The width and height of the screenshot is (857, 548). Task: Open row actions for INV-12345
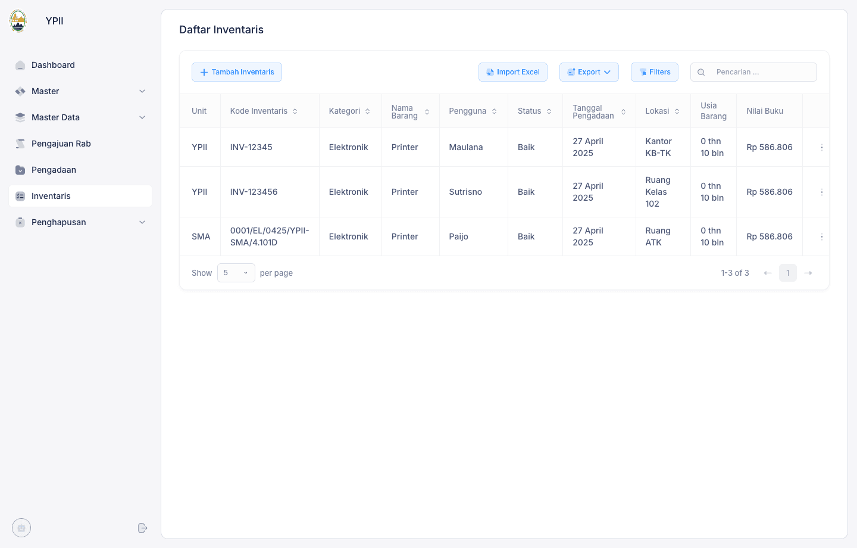(x=822, y=147)
